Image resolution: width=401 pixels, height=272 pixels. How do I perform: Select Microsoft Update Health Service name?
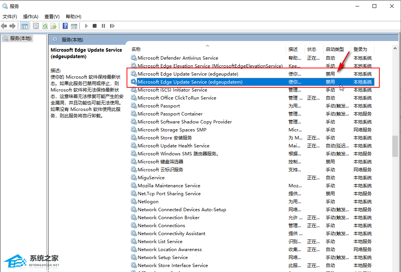pyautogui.click(x=173, y=145)
